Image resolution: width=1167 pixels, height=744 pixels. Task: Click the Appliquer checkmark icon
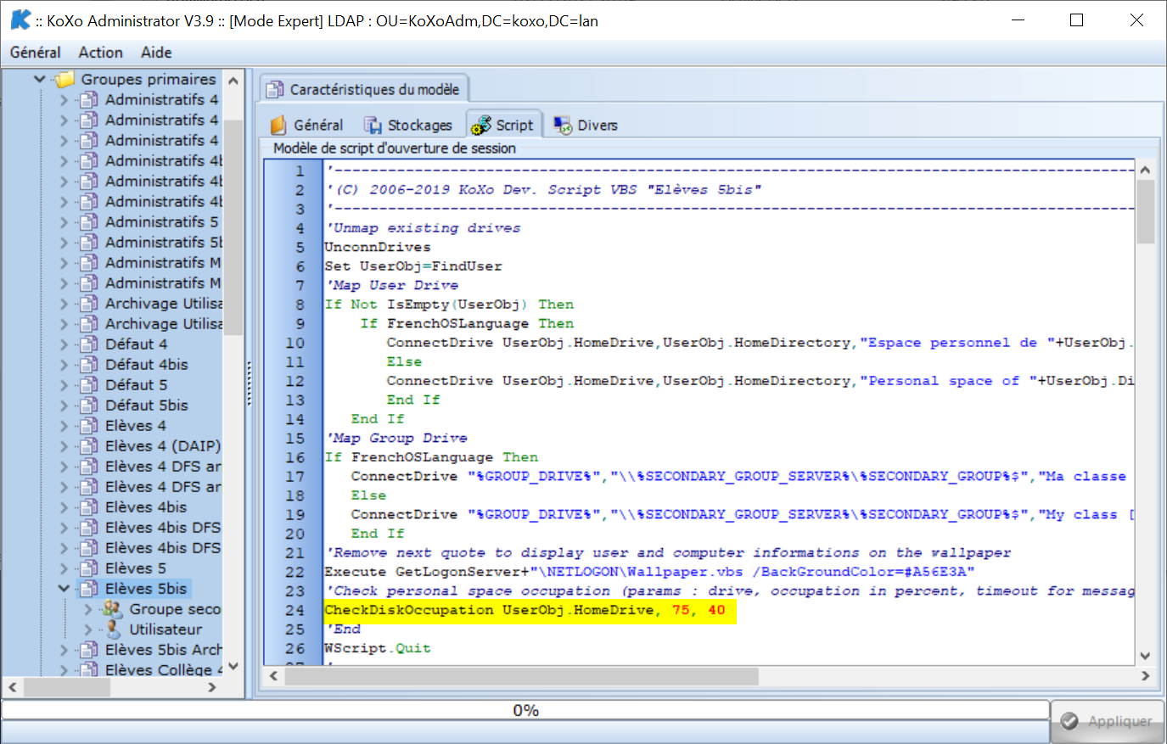point(1069,721)
